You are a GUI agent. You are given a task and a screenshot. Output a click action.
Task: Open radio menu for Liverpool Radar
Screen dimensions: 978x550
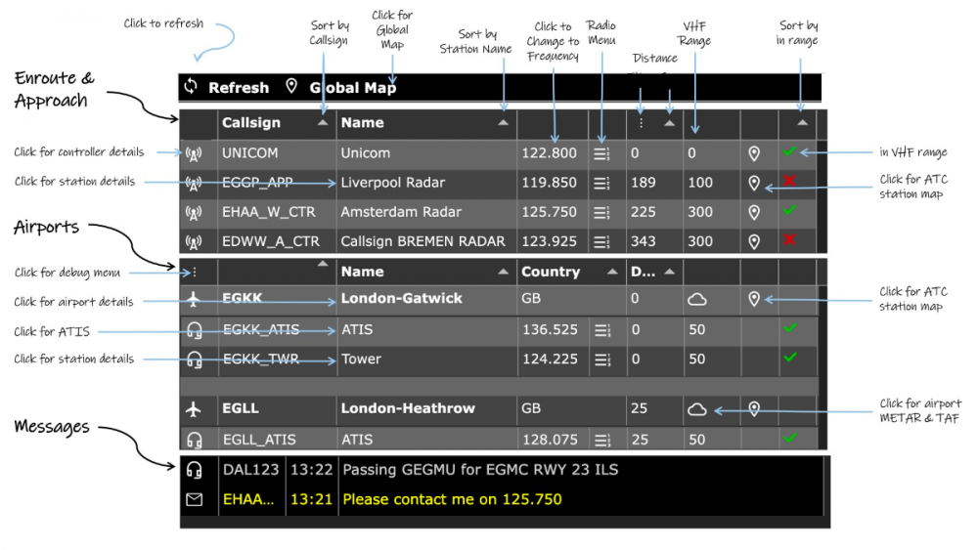[601, 183]
